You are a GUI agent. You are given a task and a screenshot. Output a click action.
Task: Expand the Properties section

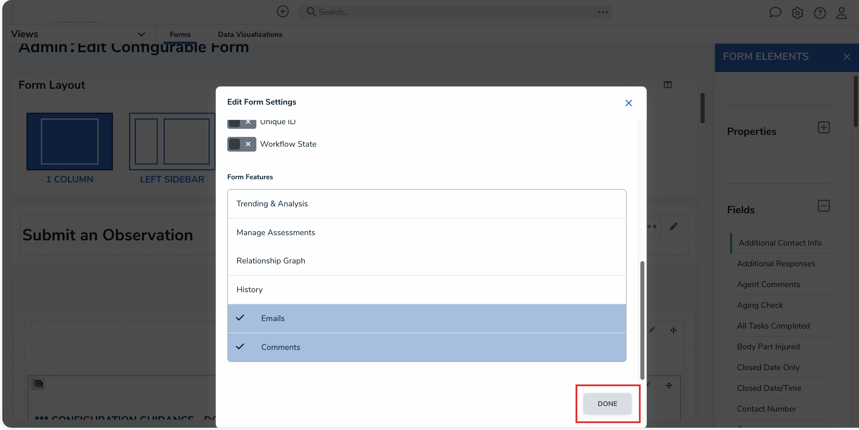point(823,127)
